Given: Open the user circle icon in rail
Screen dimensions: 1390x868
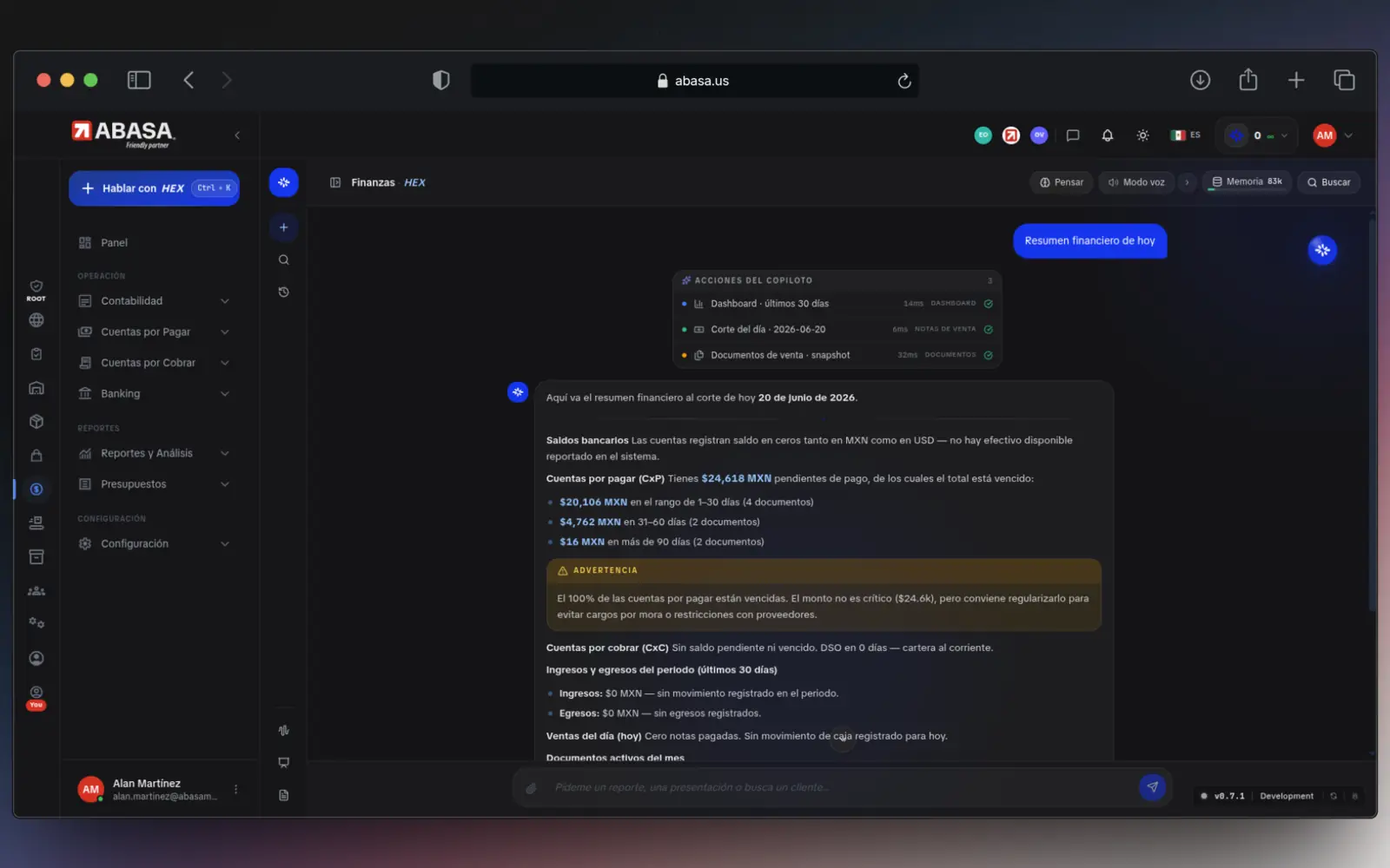Looking at the screenshot, I should (x=36, y=659).
